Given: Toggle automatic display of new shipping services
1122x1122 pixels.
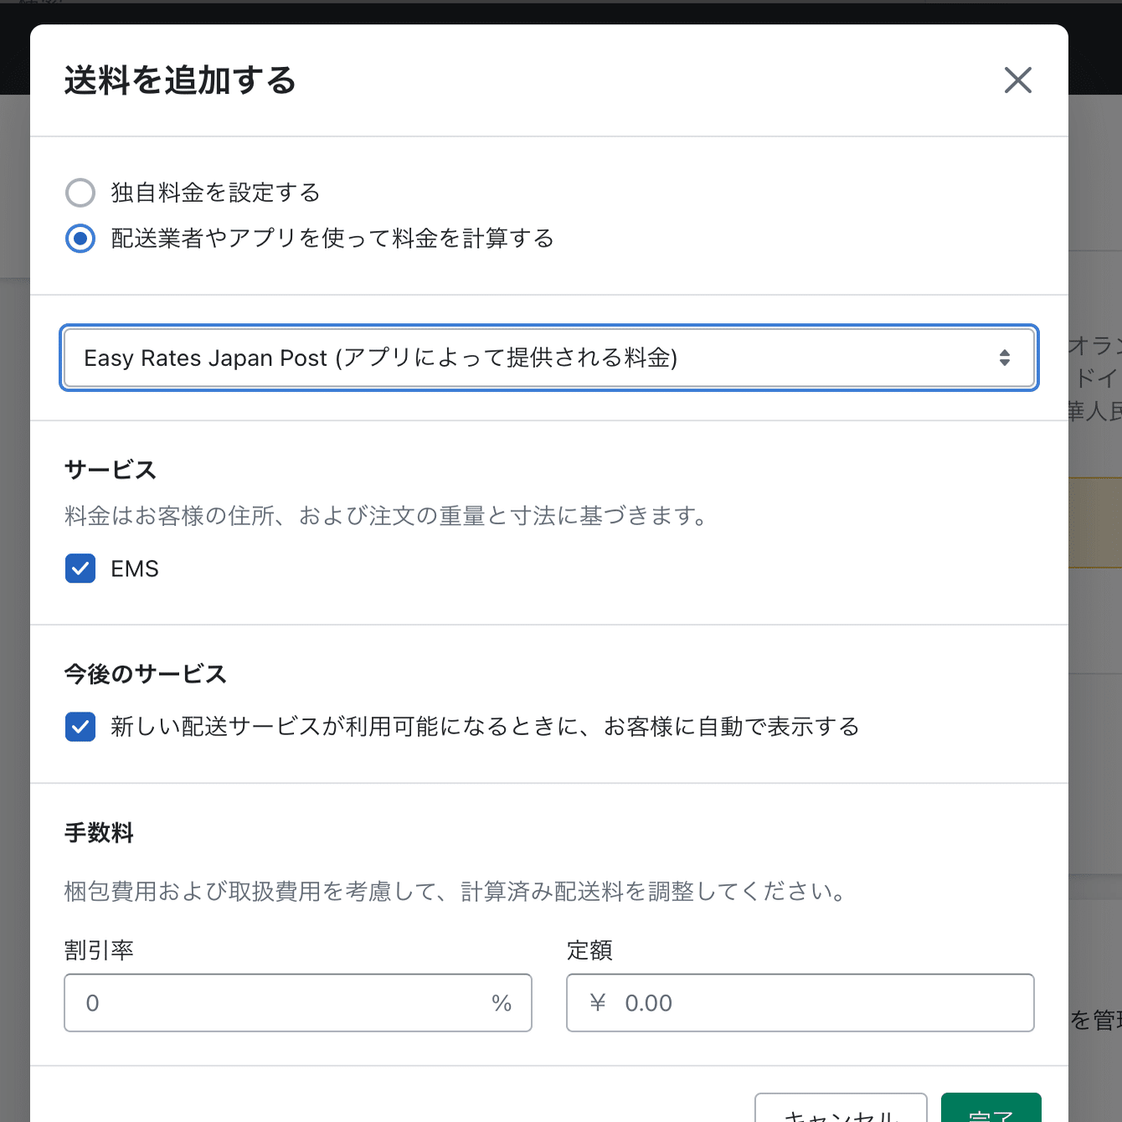Looking at the screenshot, I should click(80, 727).
